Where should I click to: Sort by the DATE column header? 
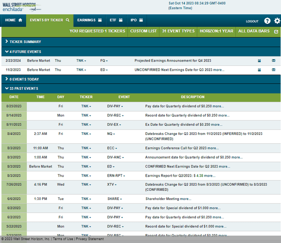click(x=14, y=97)
